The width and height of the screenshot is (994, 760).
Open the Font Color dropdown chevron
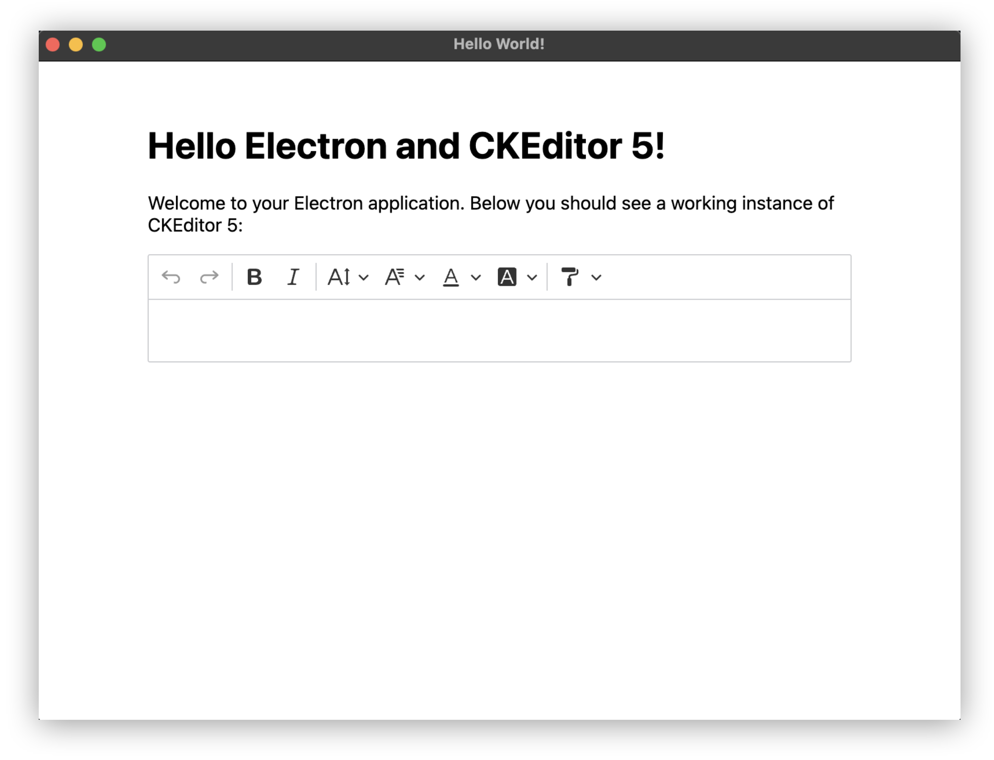coord(475,278)
